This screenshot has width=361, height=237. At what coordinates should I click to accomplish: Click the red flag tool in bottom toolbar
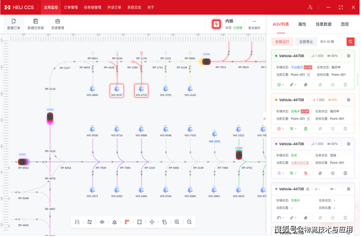tap(127, 222)
